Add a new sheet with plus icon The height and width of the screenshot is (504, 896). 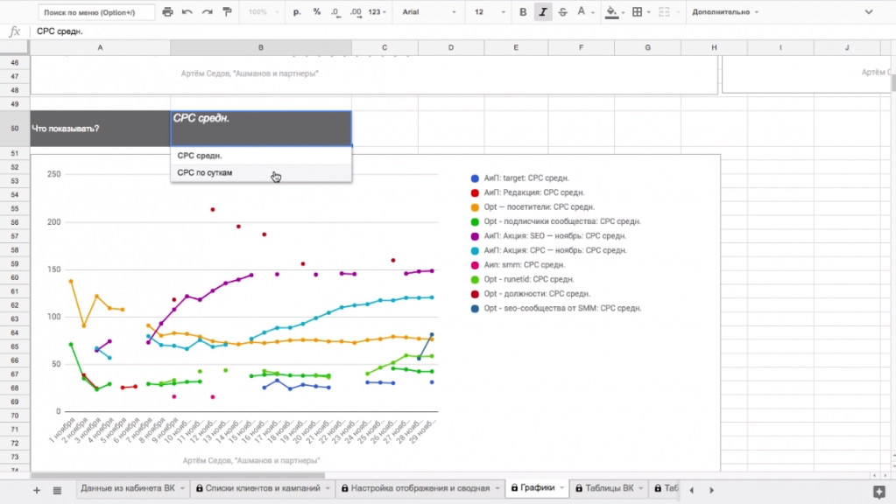tap(37, 490)
